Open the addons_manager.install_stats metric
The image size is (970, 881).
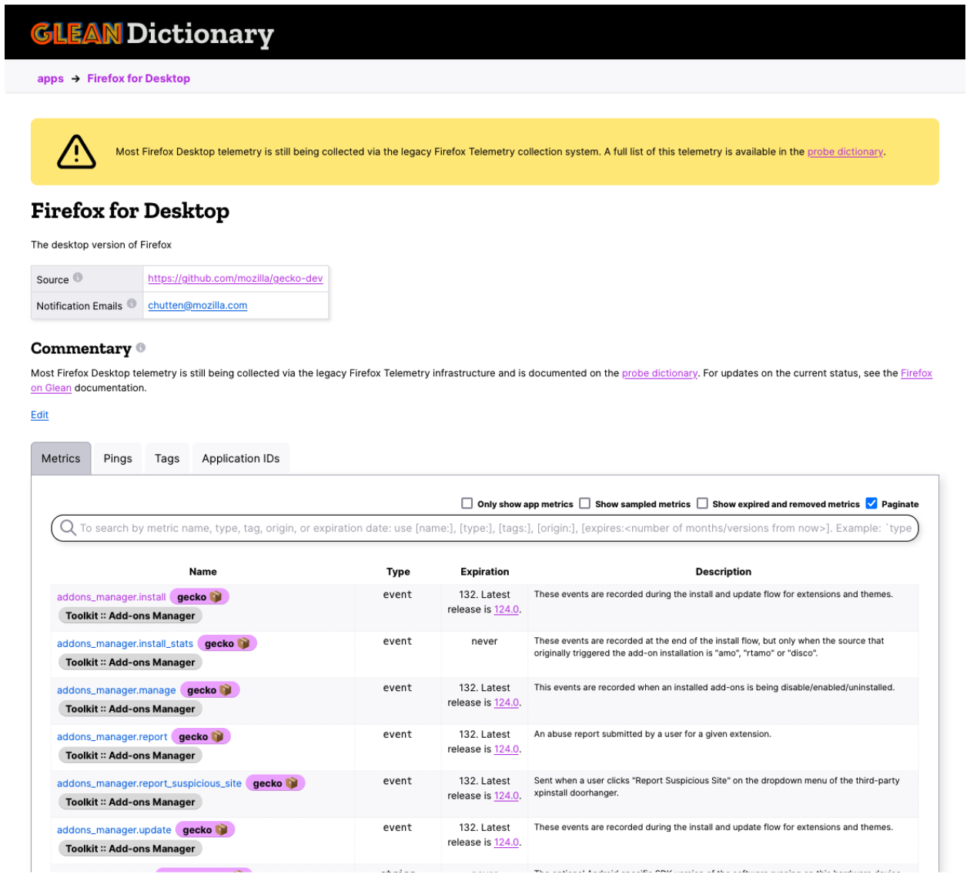(x=125, y=643)
